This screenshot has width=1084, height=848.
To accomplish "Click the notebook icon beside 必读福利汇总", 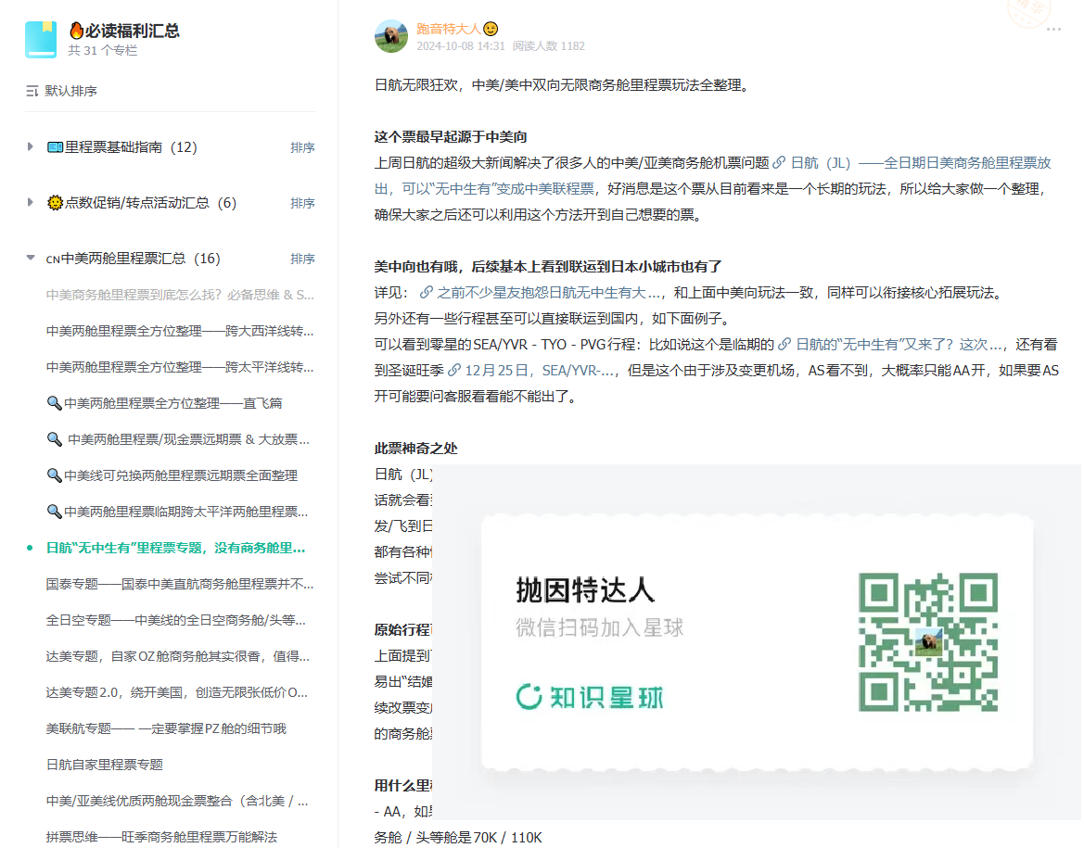I will pos(39,39).
